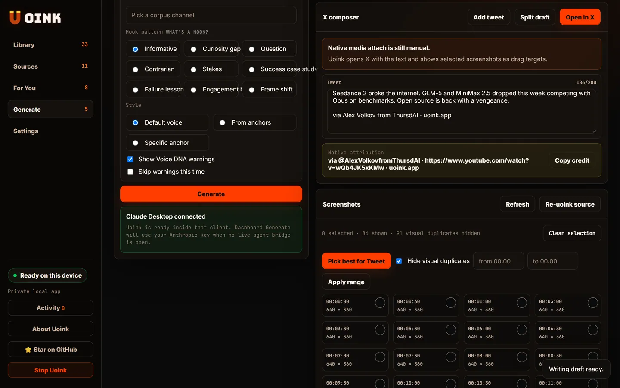Click Ready on this device status
The width and height of the screenshot is (620, 388).
pos(47,275)
